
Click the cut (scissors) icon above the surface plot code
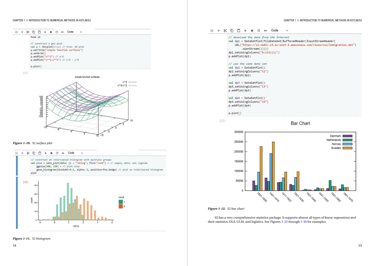pyautogui.click(x=28, y=32)
